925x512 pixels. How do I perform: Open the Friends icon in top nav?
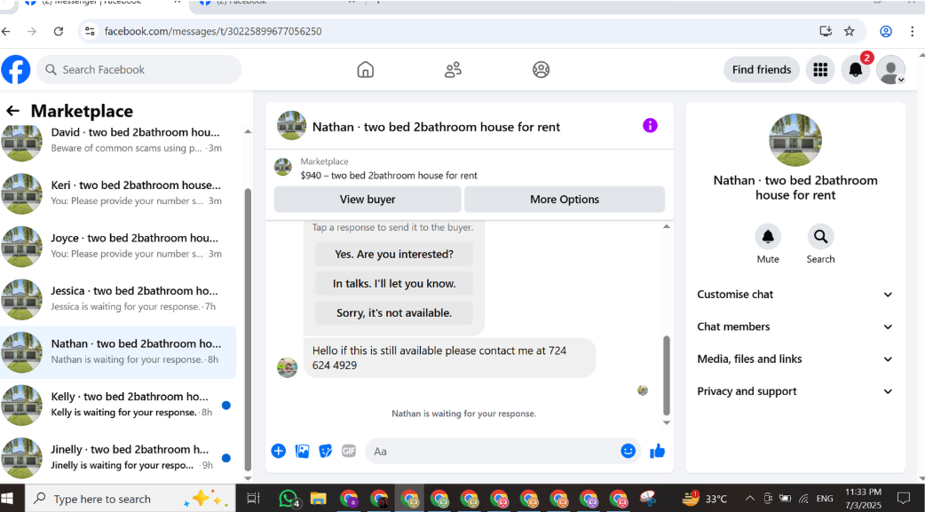click(453, 69)
